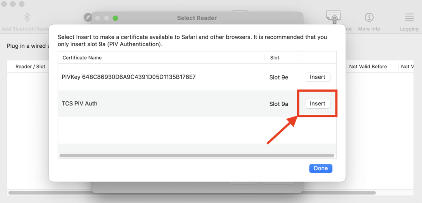Select the TCS PIV Auth row
422x203 pixels.
tap(197, 103)
